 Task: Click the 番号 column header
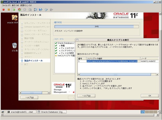coord(82,58)
